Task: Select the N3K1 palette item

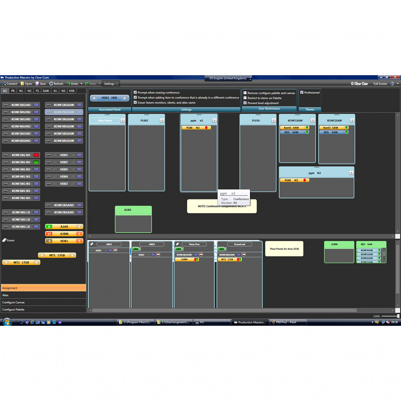Action: tap(64, 241)
